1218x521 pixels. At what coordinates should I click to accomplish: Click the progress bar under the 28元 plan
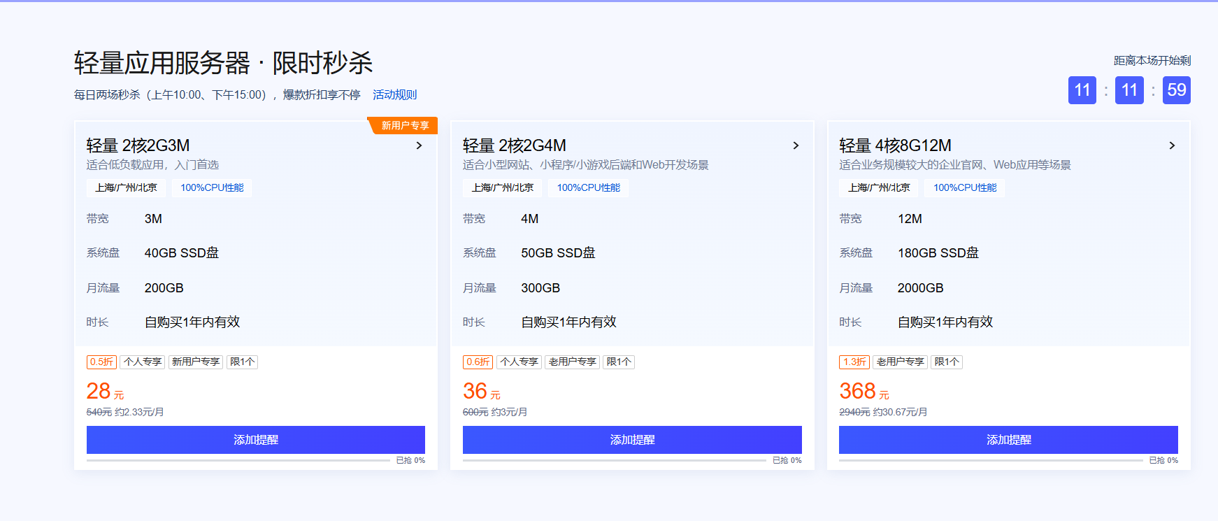click(238, 460)
